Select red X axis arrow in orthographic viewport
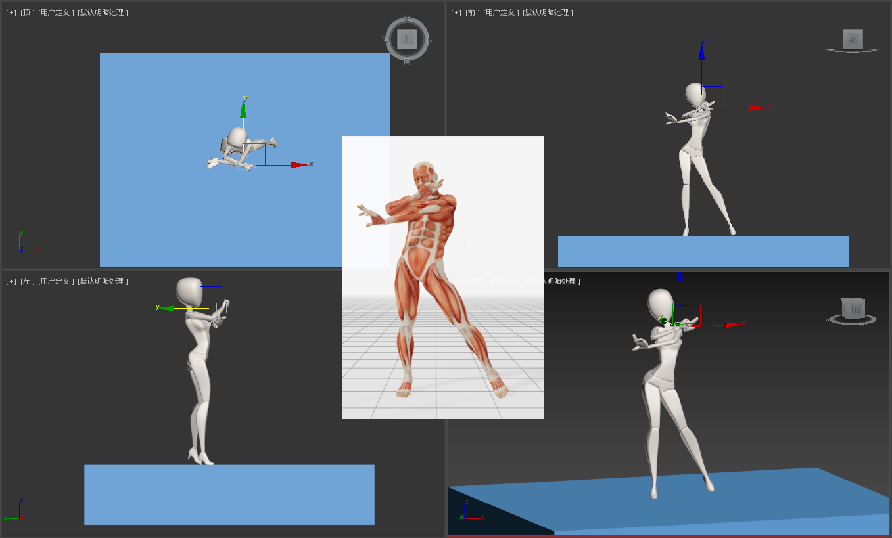 733,325
